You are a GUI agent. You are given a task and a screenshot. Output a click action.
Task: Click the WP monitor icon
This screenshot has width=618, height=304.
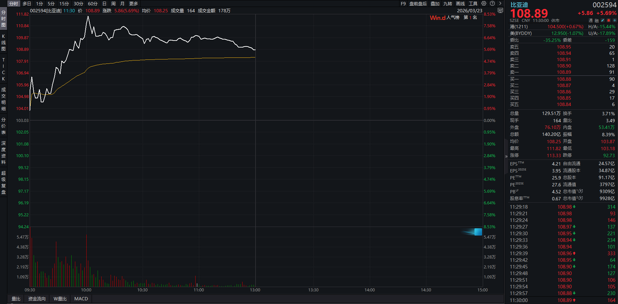pos(500,10)
